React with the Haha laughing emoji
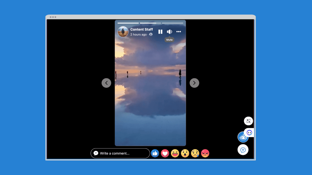312x175 pixels. coord(175,153)
